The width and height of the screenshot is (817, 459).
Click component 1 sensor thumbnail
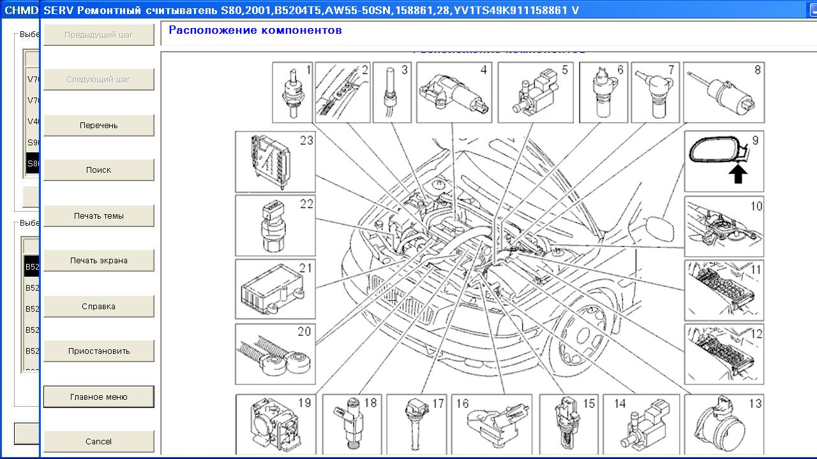[292, 92]
